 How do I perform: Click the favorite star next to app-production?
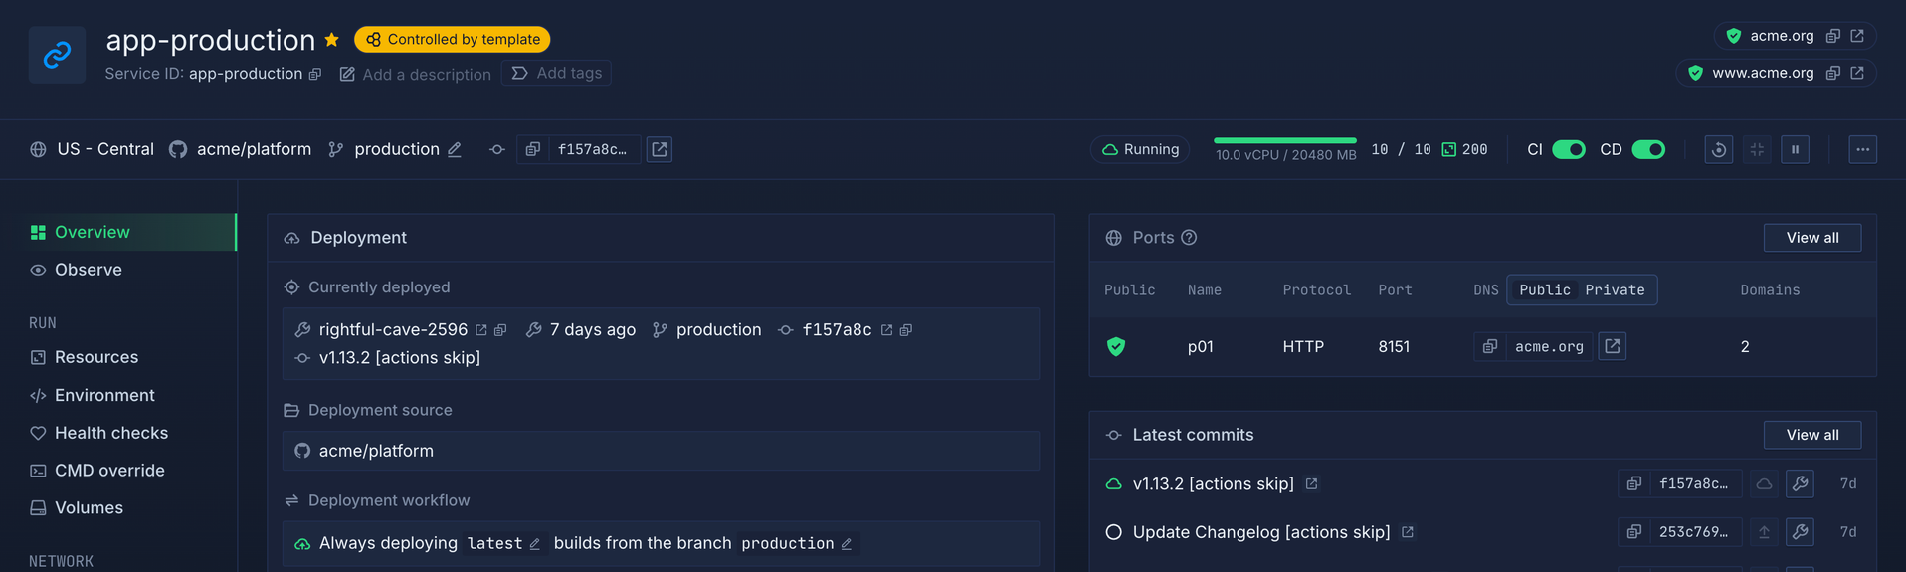point(332,40)
